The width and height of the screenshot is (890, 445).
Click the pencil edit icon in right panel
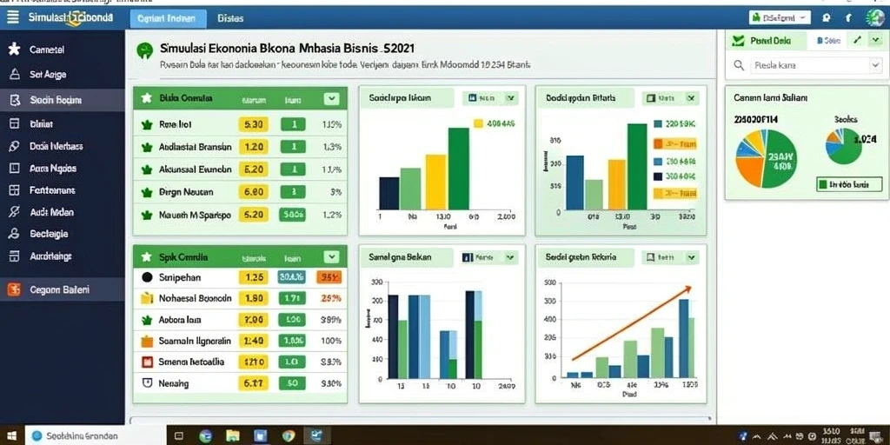pos(858,40)
